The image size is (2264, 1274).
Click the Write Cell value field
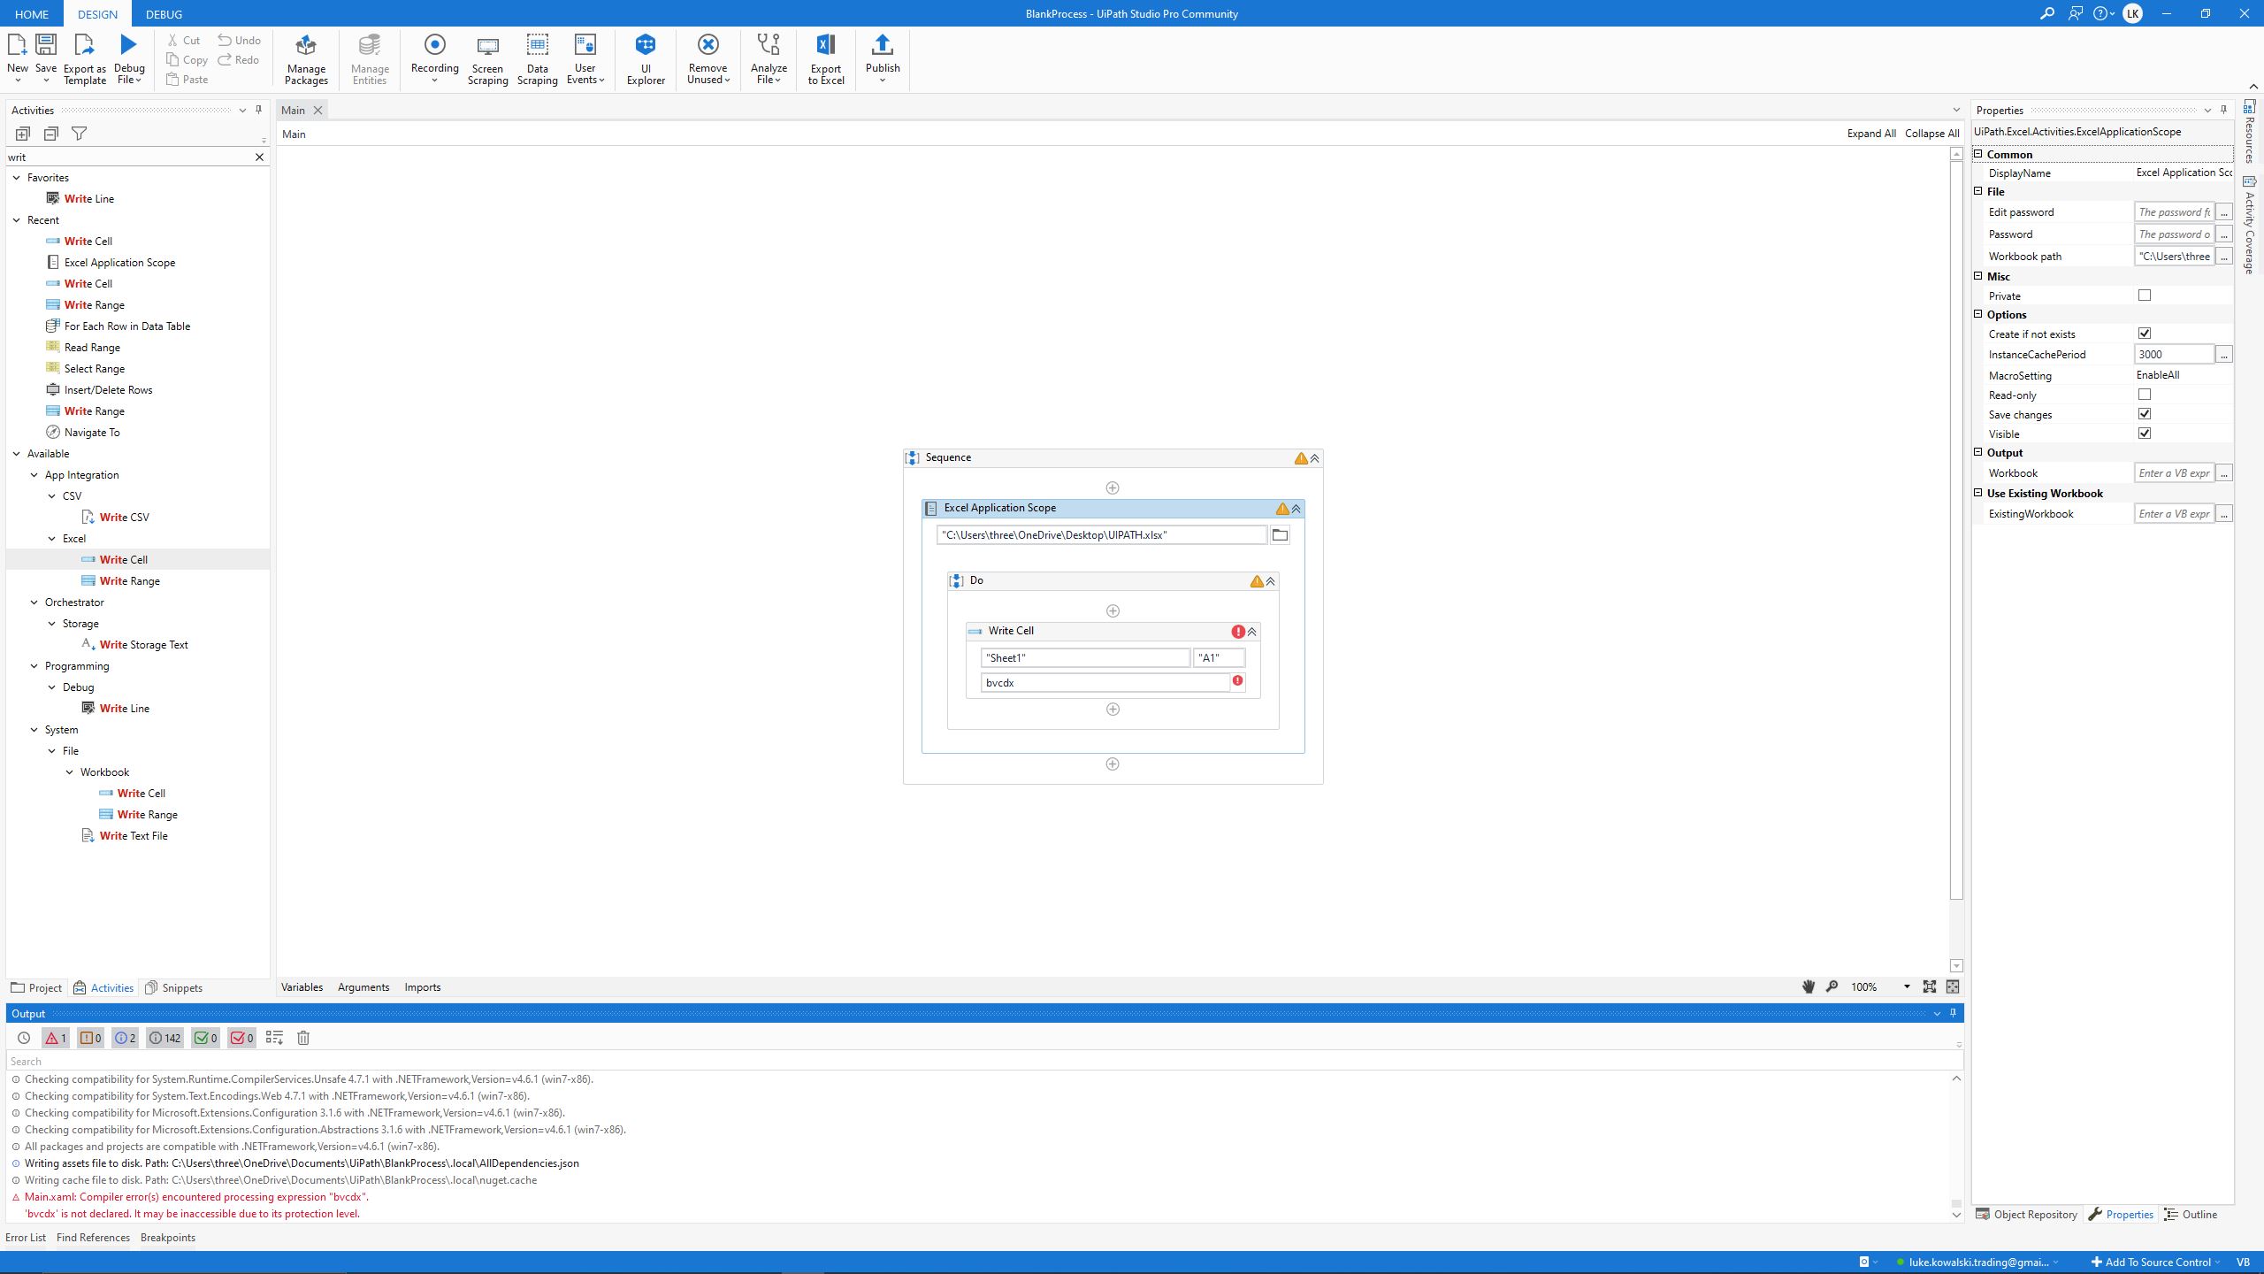1104,683
